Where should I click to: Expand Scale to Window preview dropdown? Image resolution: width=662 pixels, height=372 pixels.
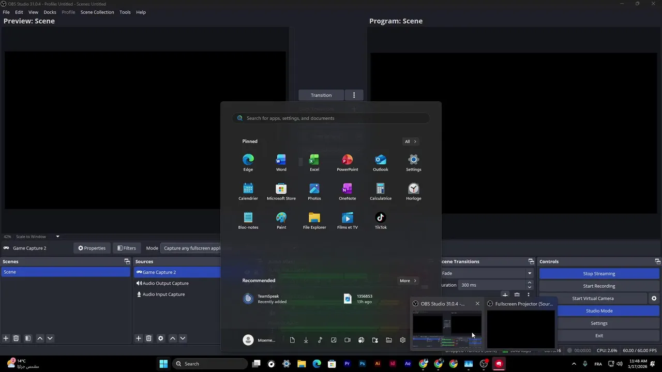click(x=57, y=237)
